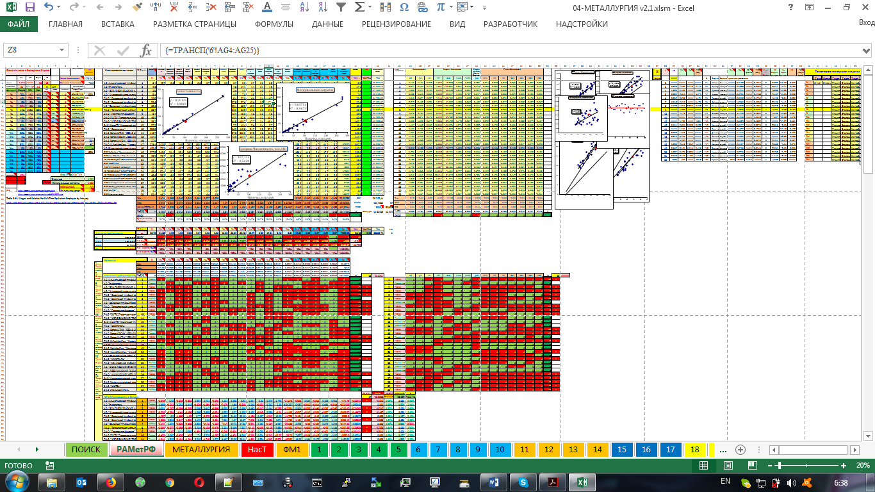The width and height of the screenshot is (875, 492).
Task: Switch to the МЕТАЛЛУРГИЯ sheet tab
Action: point(200,450)
